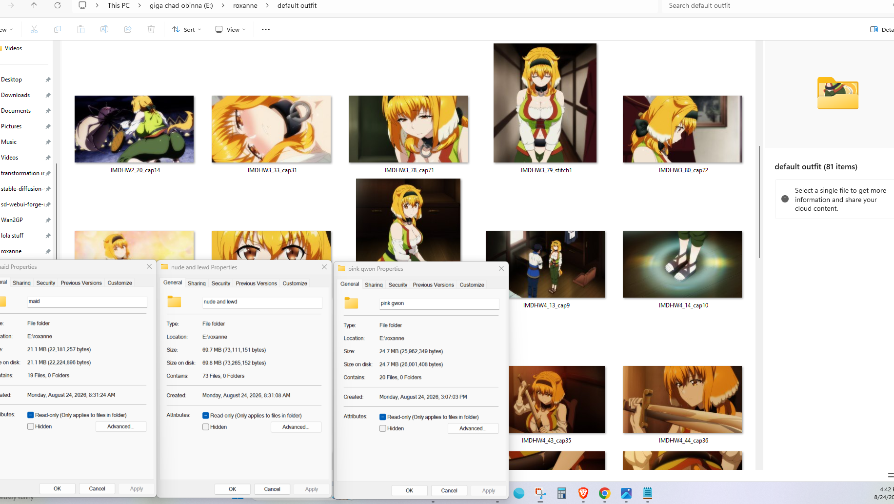Click Advanced button in pink gwon Properties
Viewport: 894px width, 504px height.
pos(473,428)
